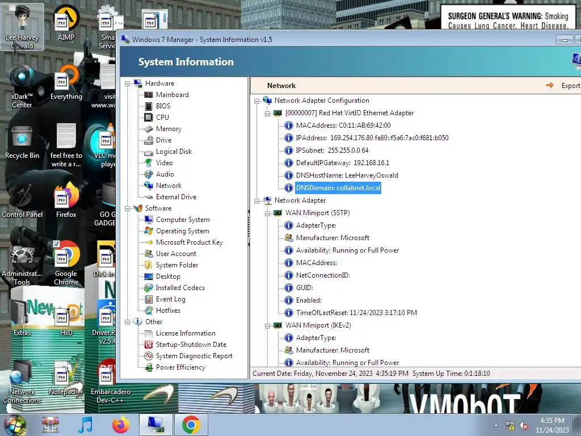The height and width of the screenshot is (436, 581).
Task: Select the Audio speaker icon
Action: [x=148, y=174]
